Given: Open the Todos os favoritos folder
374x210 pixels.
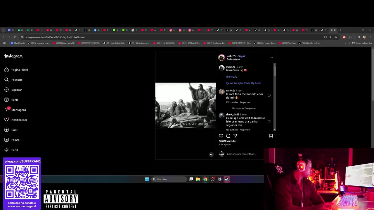Looking at the screenshot, I should point(362,43).
